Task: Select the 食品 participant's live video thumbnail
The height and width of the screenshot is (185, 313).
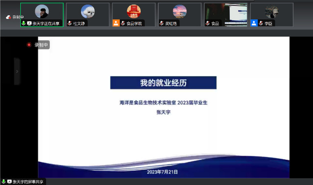Action: pos(226,15)
